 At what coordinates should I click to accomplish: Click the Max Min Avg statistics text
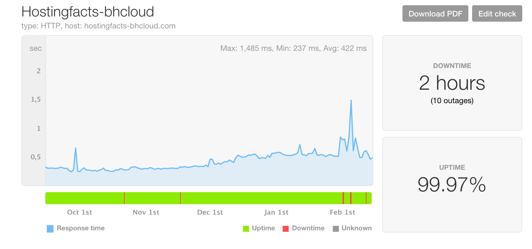(x=294, y=48)
